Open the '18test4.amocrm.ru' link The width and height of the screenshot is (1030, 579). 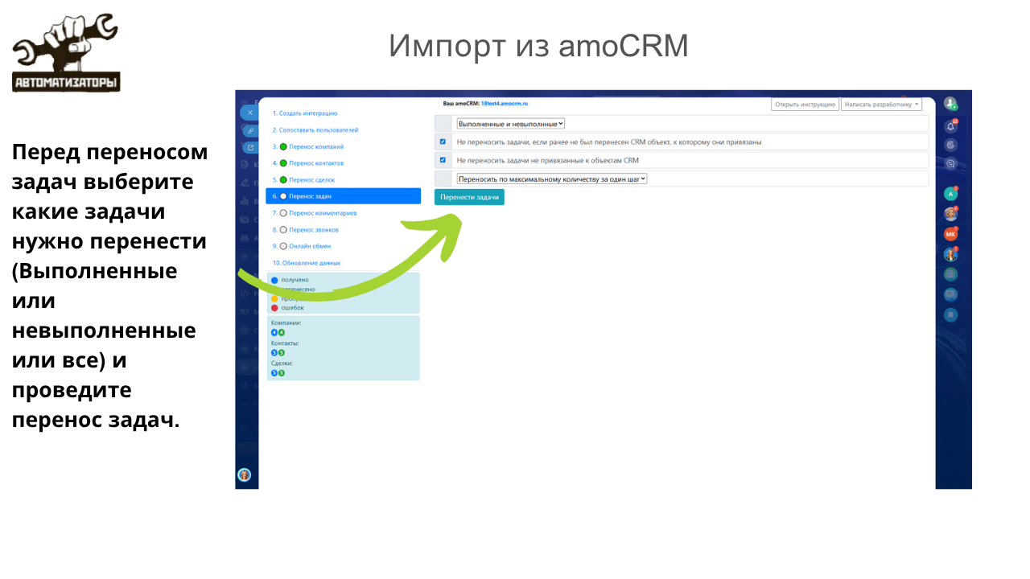tap(505, 104)
